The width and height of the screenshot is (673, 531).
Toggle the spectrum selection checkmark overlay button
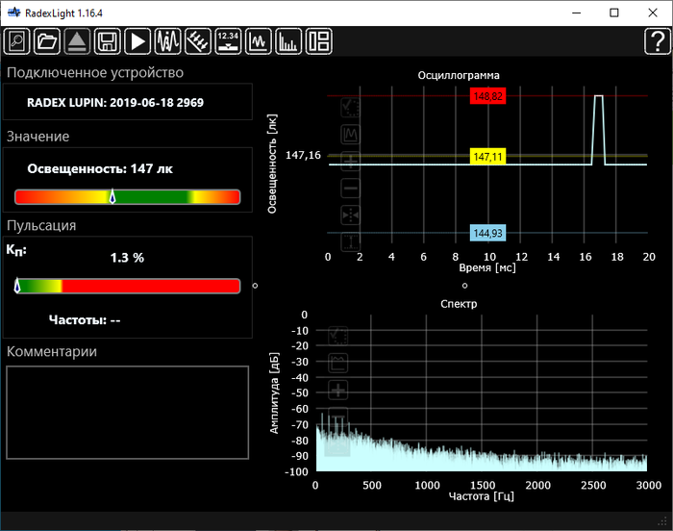pyautogui.click(x=338, y=336)
